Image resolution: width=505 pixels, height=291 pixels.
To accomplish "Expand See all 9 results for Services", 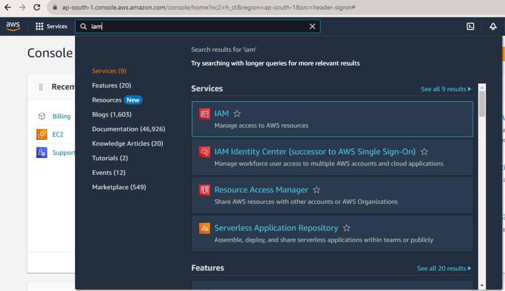I will click(x=446, y=89).
